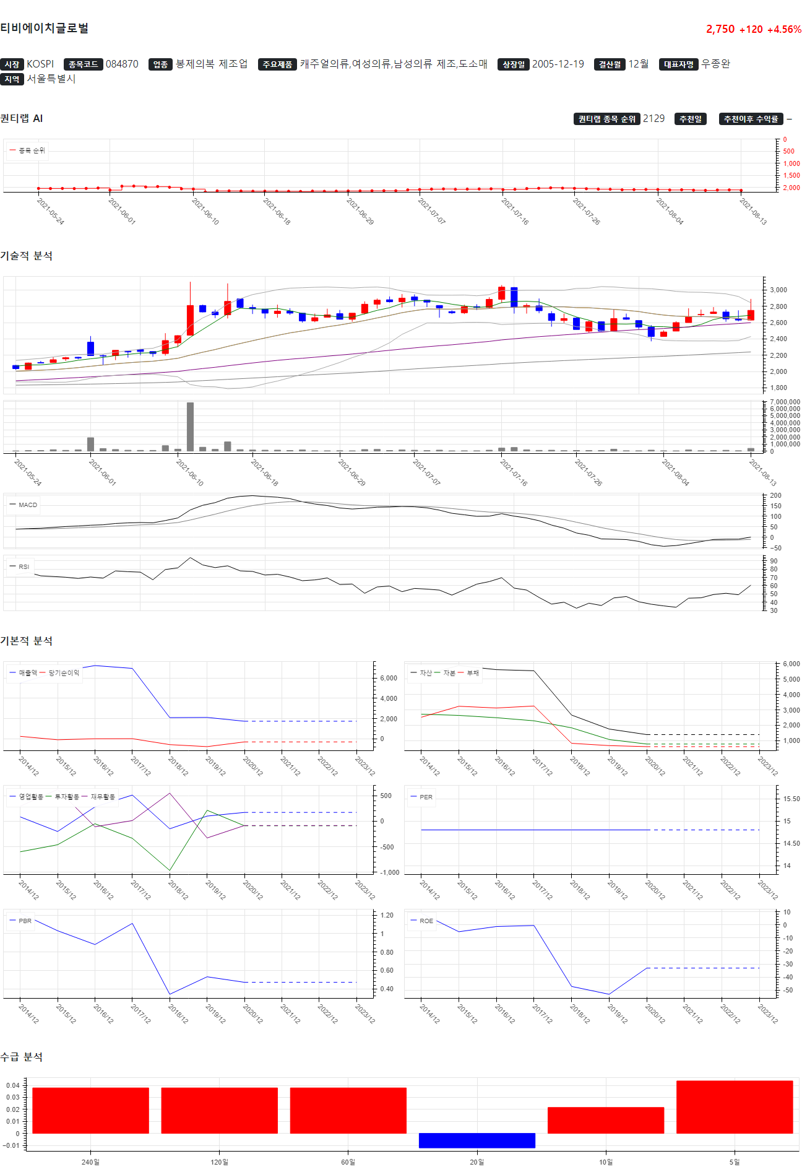Click the 20일 axis label
This screenshot has height=1172, width=802.
pos(477,1162)
